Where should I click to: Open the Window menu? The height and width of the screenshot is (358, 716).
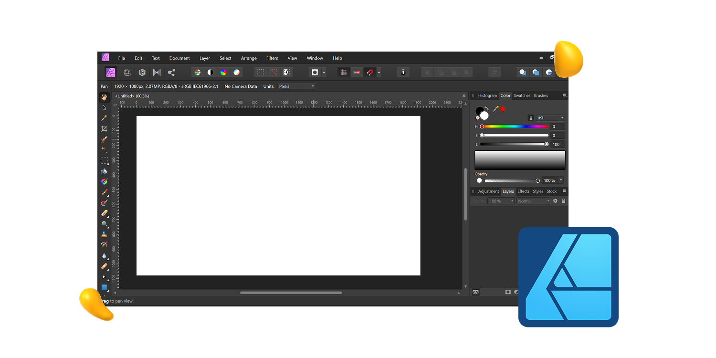315,58
